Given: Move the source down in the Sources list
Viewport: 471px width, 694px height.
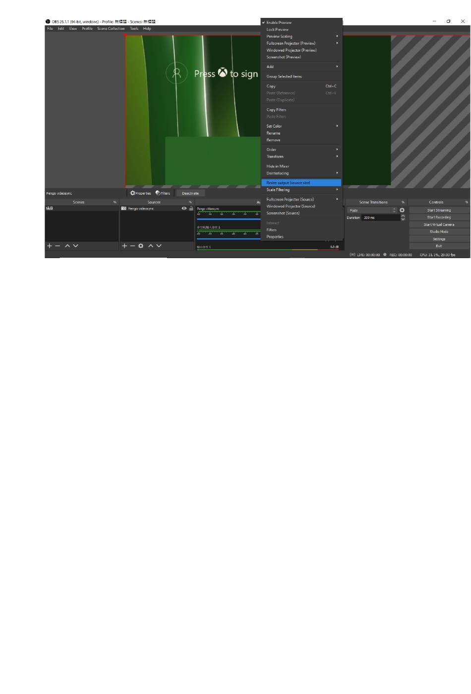Looking at the screenshot, I should pyautogui.click(x=159, y=246).
